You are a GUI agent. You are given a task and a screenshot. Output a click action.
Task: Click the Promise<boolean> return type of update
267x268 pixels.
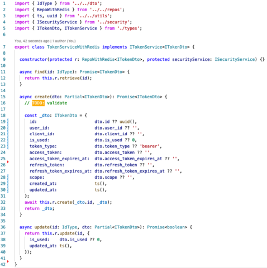pyautogui.click(x=167, y=227)
